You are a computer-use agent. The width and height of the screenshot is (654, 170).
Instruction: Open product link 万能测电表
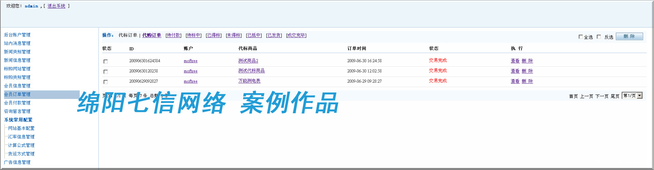pos(249,81)
